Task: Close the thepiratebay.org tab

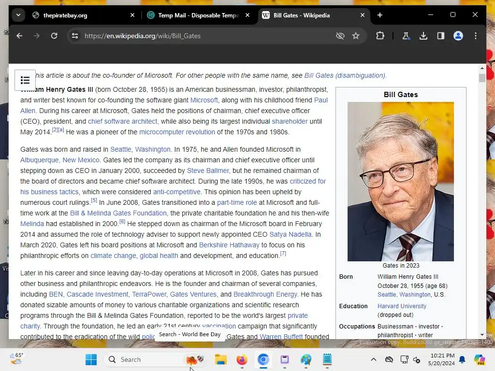Action: [132, 15]
